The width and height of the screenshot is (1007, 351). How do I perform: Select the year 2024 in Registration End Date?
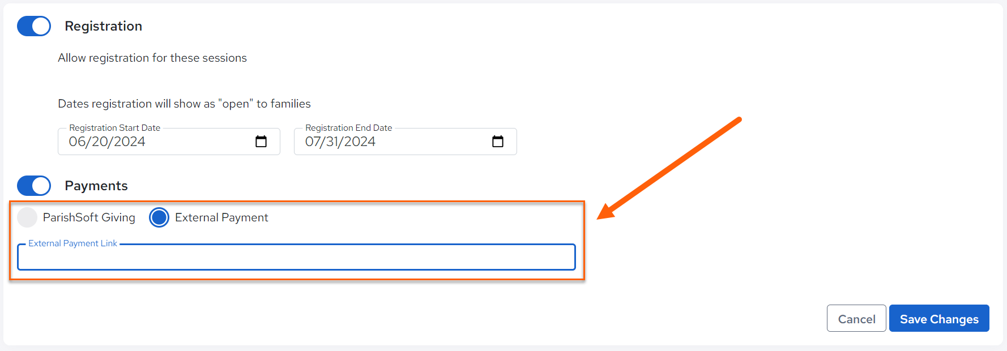pos(360,142)
